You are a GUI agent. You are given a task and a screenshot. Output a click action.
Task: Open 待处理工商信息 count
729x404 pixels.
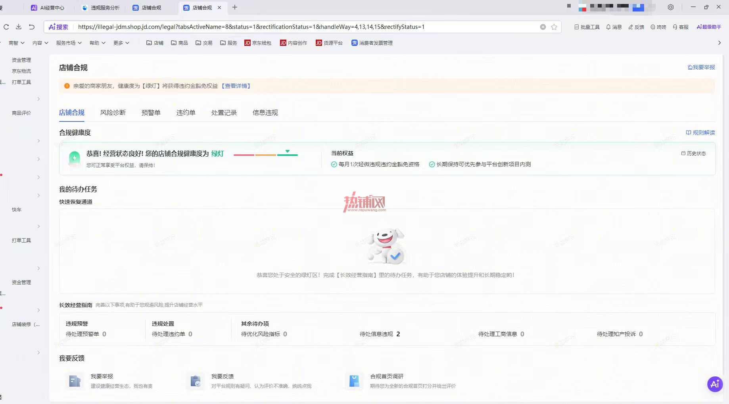click(x=501, y=334)
